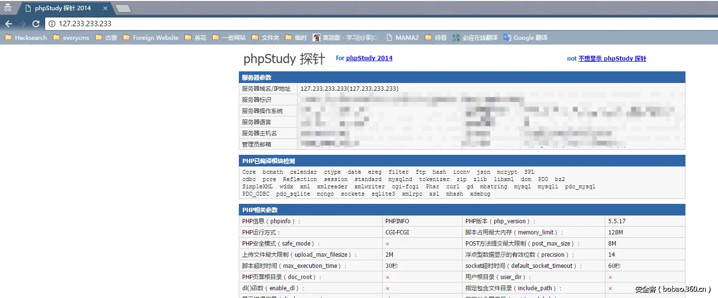The width and height of the screenshot is (718, 298).
Task: Click the safe_mode red cross value
Action: [x=387, y=244]
